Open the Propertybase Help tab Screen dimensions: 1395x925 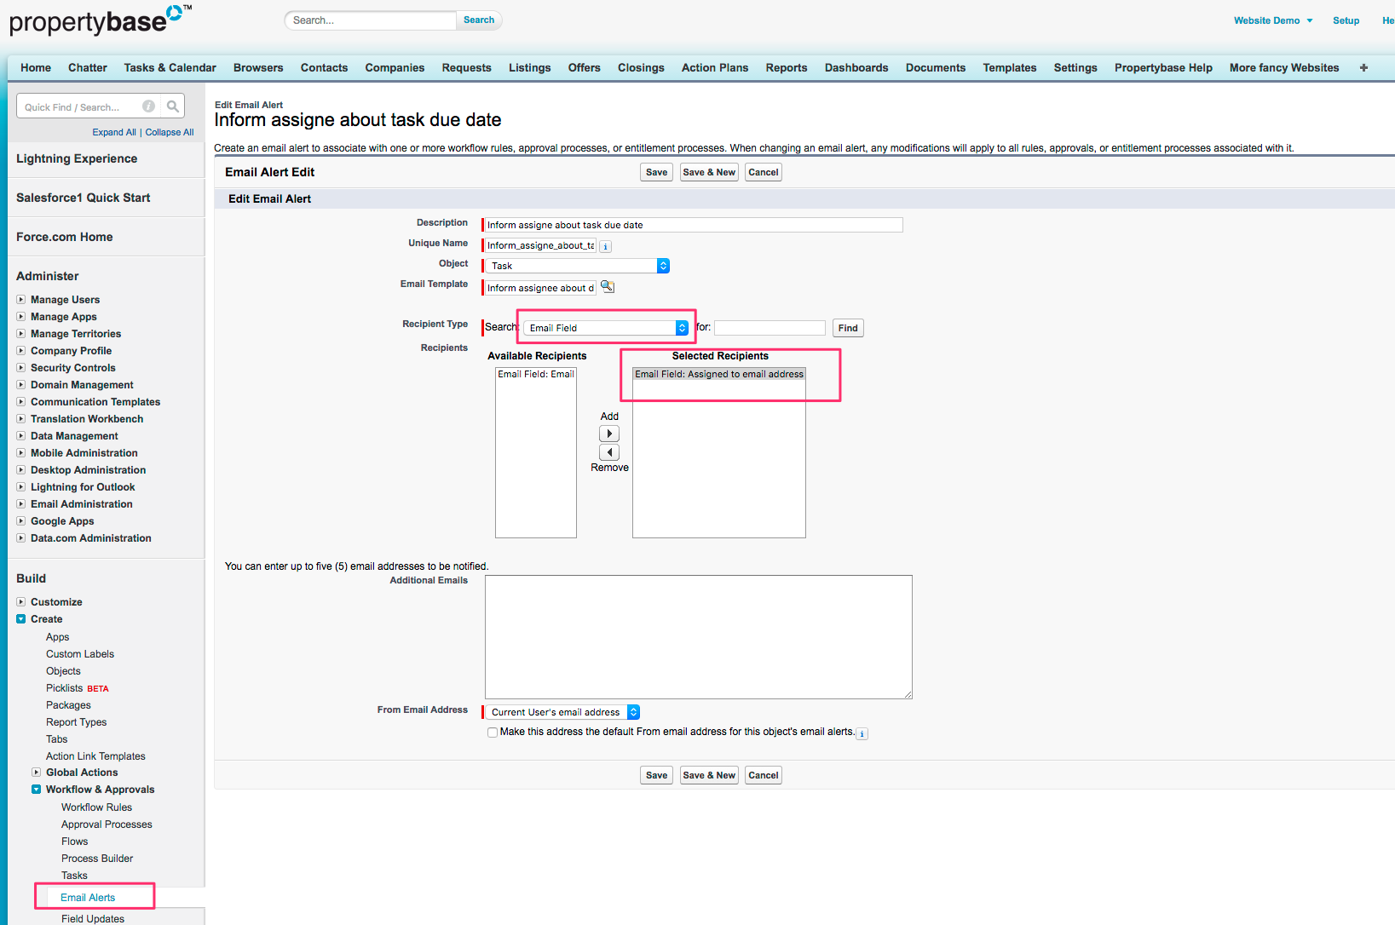(x=1163, y=67)
